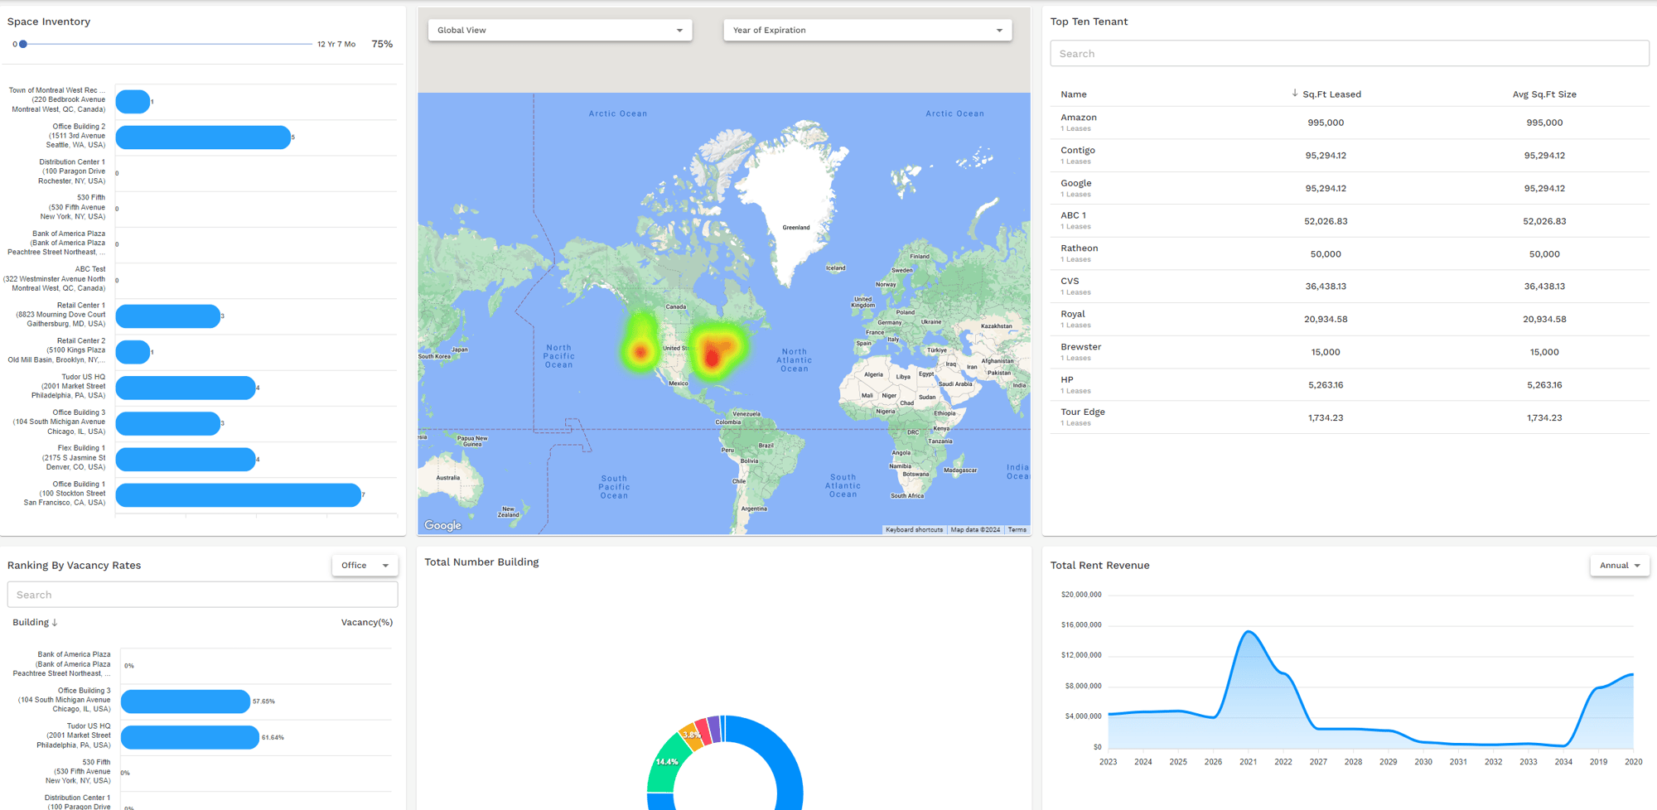Open the Annual period dropdown
This screenshot has height=810, width=1657.
coord(1620,566)
